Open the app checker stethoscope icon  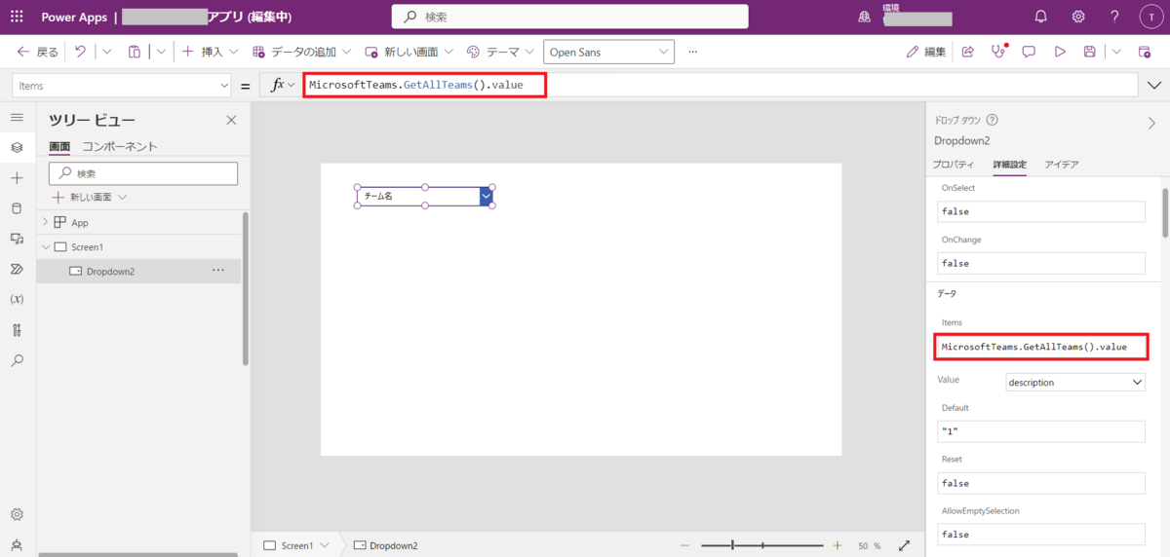(x=997, y=52)
